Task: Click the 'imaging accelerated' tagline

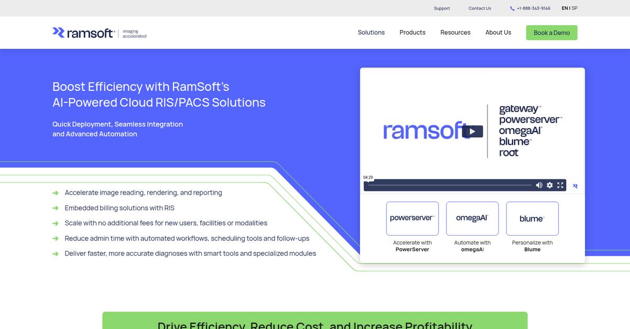Action: click(x=134, y=34)
